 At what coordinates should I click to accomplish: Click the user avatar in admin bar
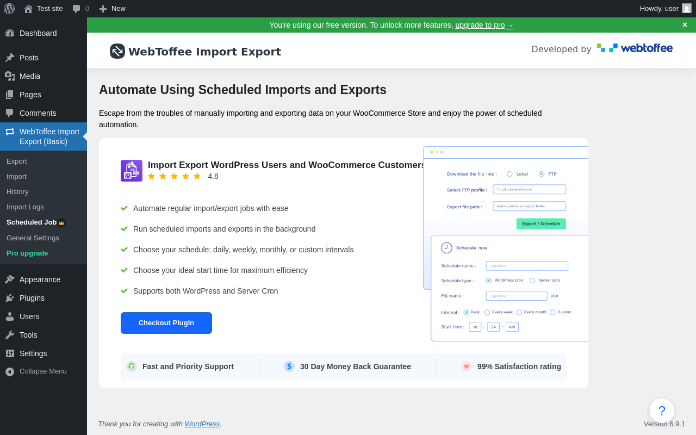click(x=687, y=8)
